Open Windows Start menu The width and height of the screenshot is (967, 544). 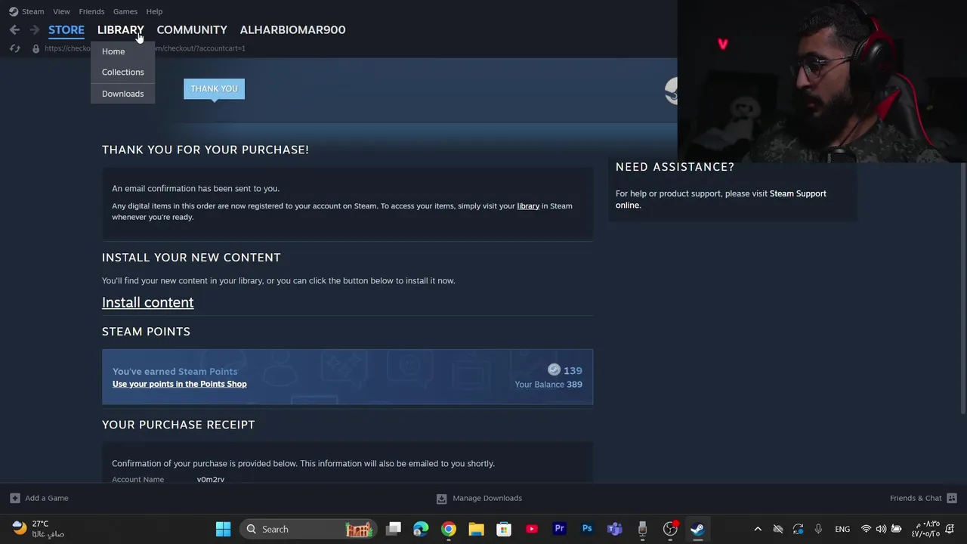pyautogui.click(x=223, y=529)
